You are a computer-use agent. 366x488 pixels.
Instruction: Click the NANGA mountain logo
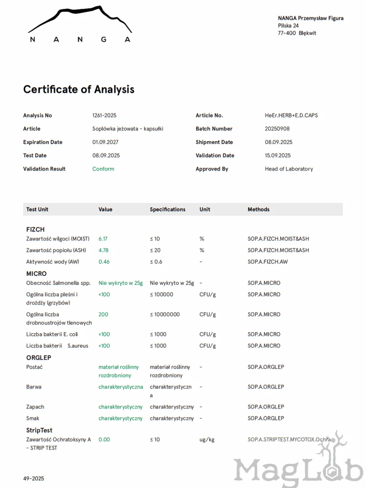(x=80, y=24)
